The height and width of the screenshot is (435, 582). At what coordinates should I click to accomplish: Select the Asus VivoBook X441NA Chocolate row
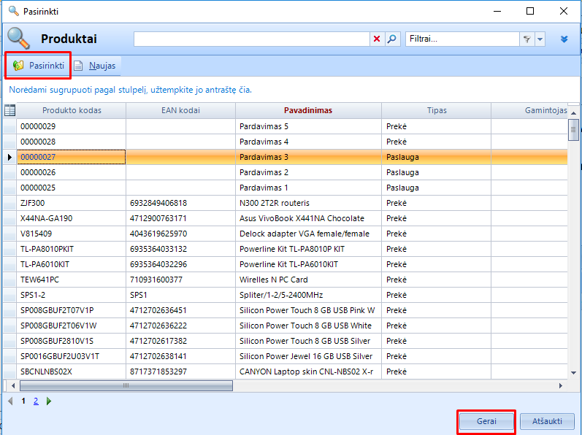click(x=307, y=218)
